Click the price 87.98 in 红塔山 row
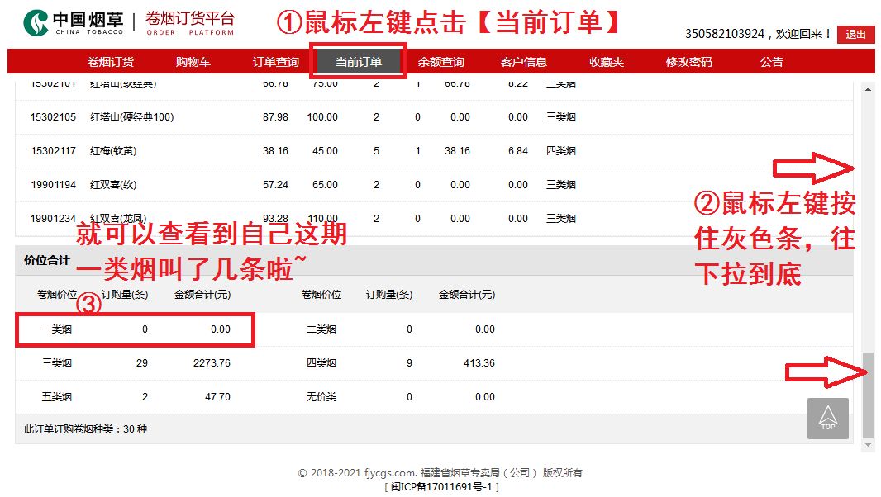 pos(275,116)
